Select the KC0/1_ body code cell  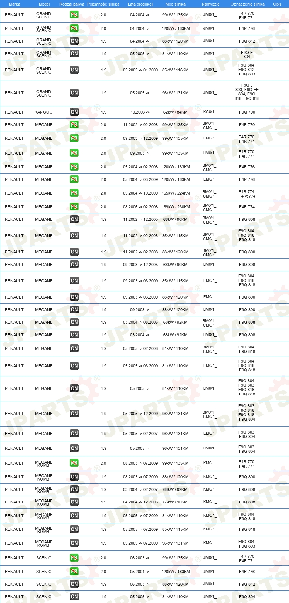[x=210, y=112]
